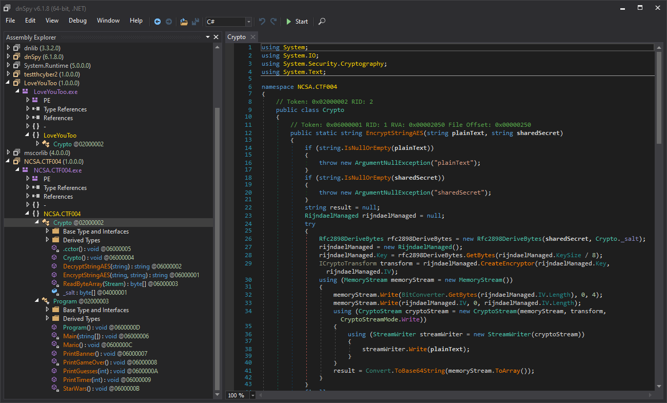Click the Main(string[]) method icon
This screenshot has width=667, height=403.
click(56, 336)
